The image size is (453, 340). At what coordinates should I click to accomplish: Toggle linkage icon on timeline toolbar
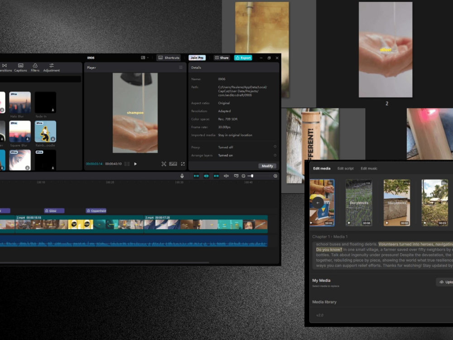pyautogui.click(x=216, y=176)
